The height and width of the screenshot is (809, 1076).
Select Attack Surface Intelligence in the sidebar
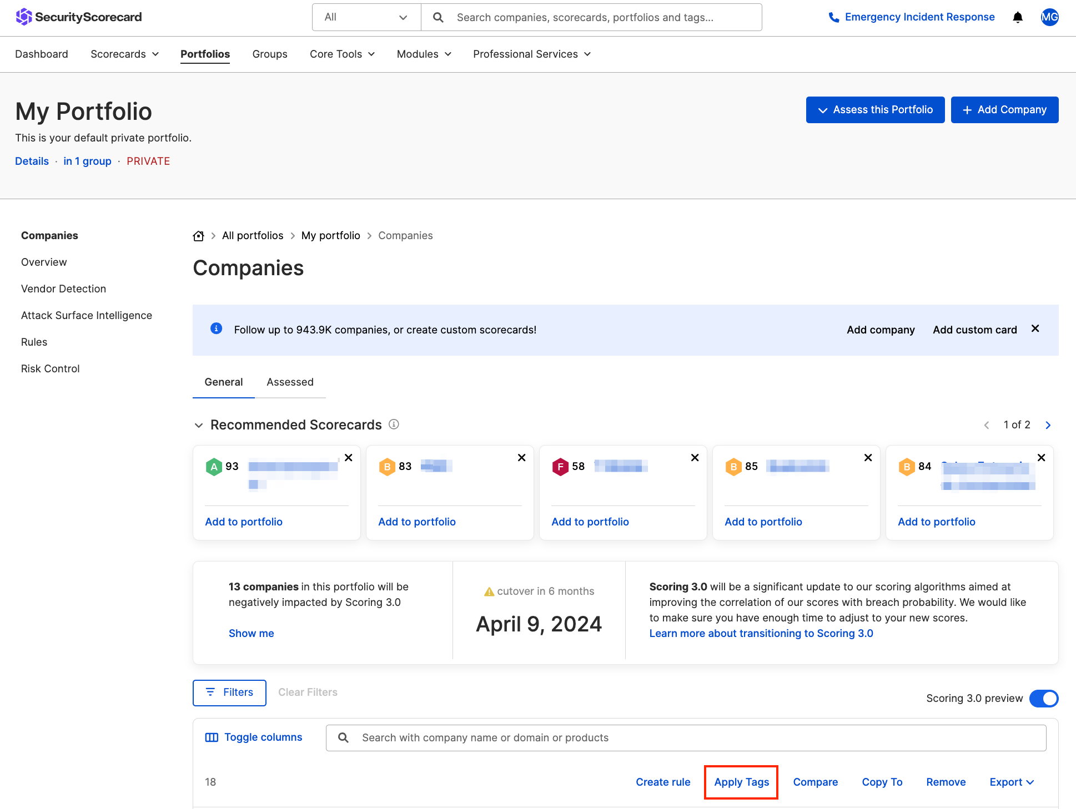[87, 315]
